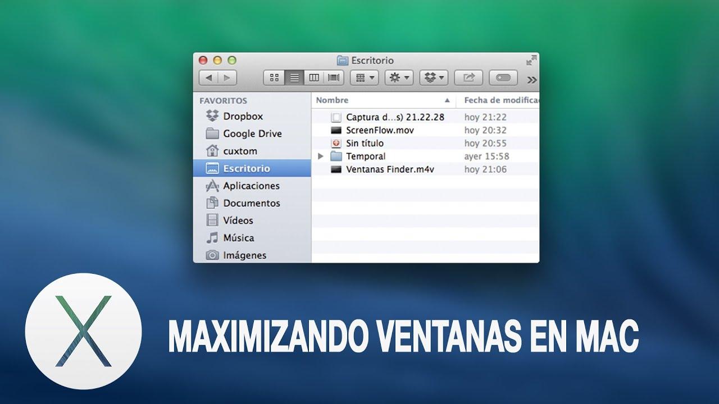Click the pill-shaped toggle in the toolbar

click(503, 78)
